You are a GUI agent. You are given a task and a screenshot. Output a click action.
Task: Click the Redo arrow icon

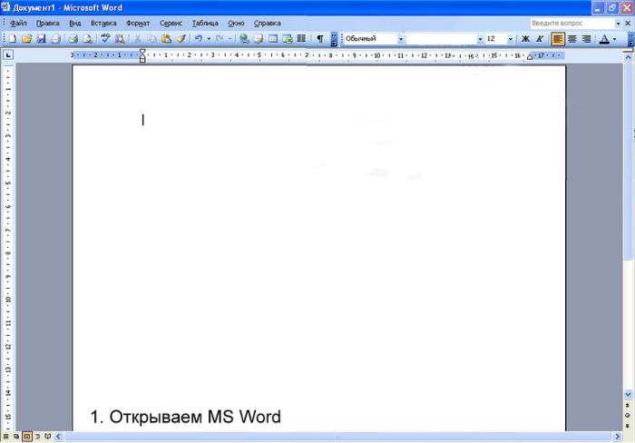tap(220, 39)
